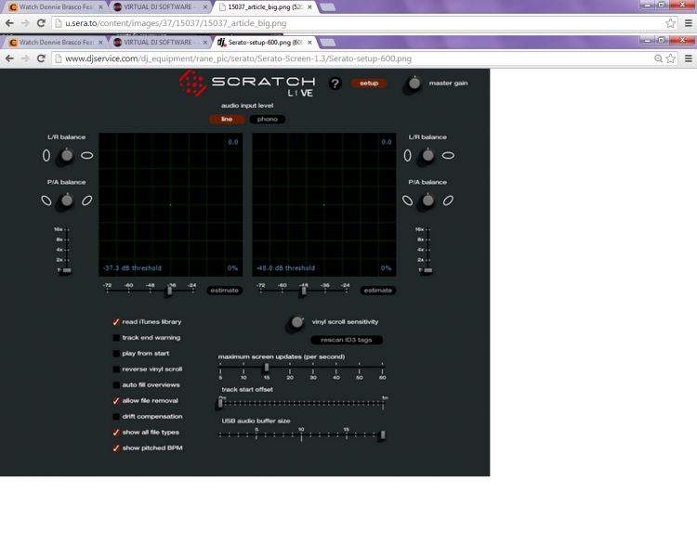Adjust the master gain knob
697x557 pixels.
coord(414,83)
